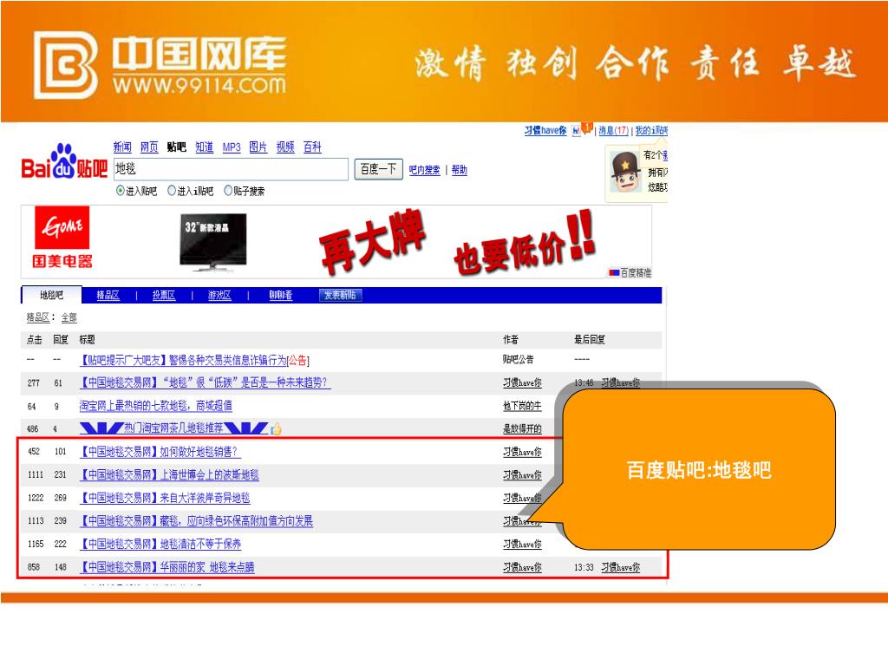Click the Baidu Tieba paw logo
This screenshot has width=888, height=666.
(x=64, y=161)
